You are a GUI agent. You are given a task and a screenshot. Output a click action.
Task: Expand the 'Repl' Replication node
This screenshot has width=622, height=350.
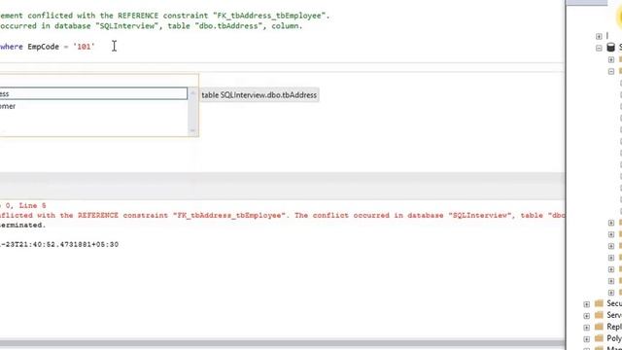(587, 328)
